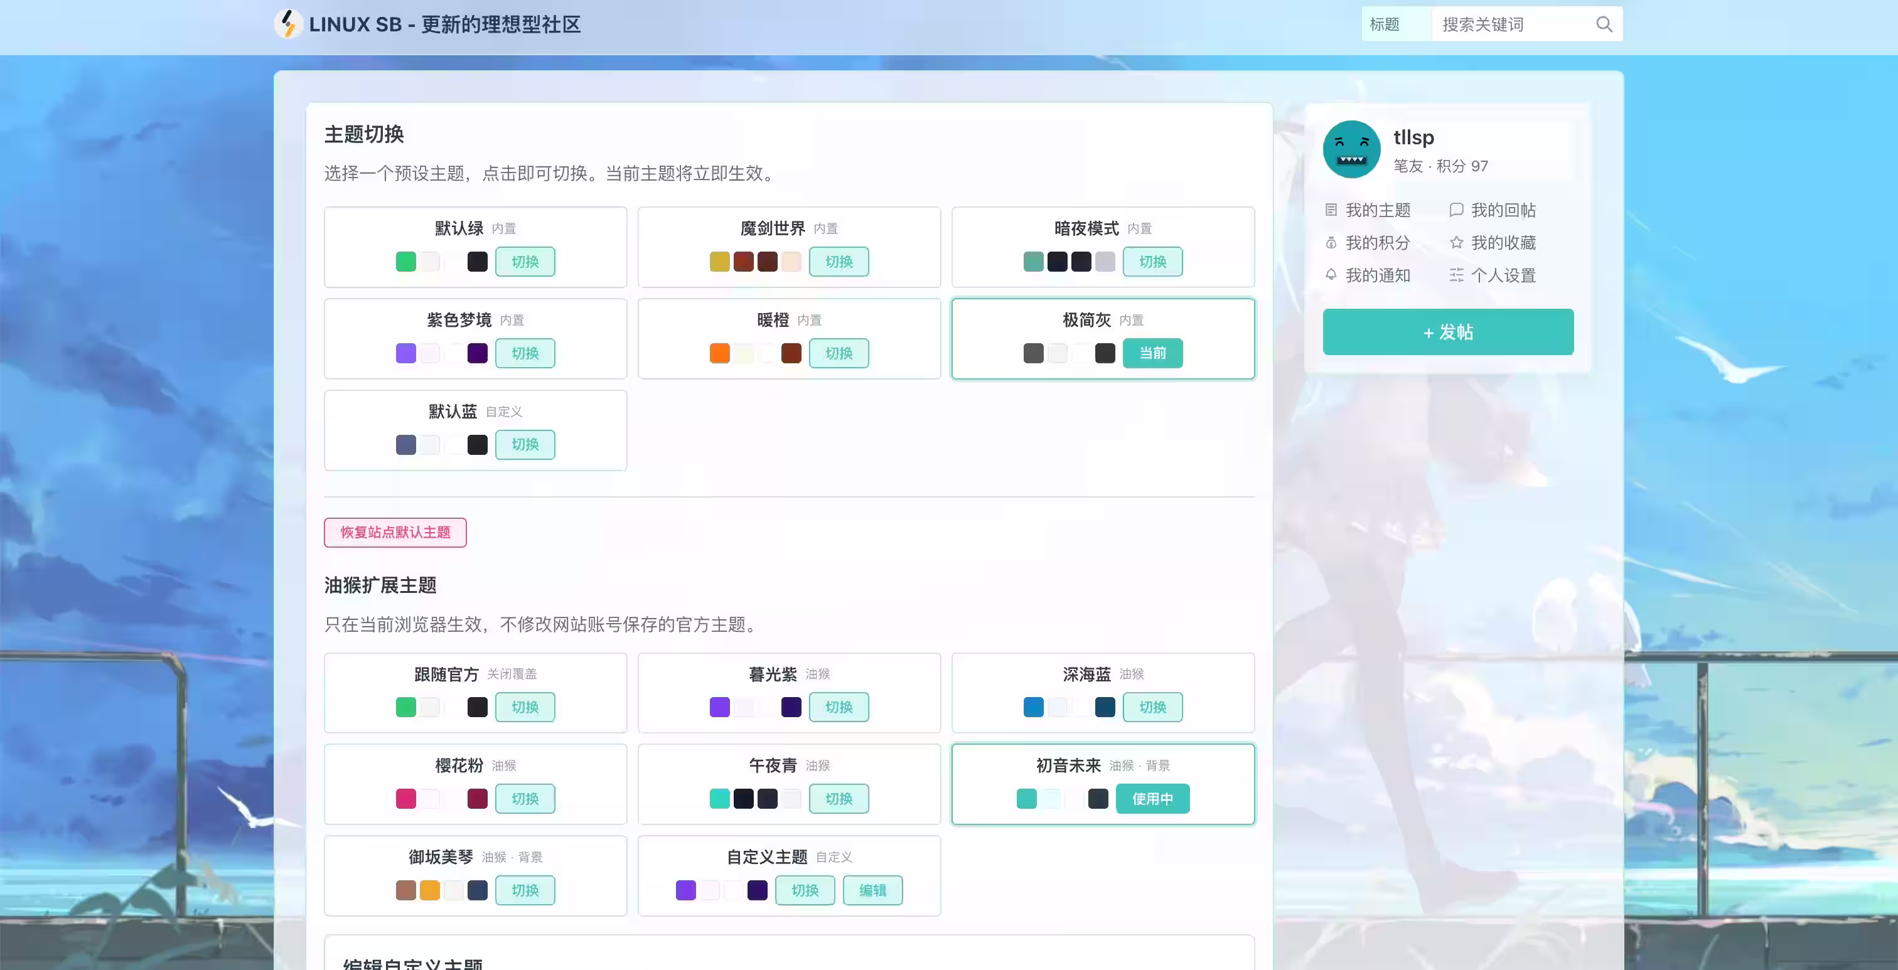Click purple swatch in 自定义主题 card
The image size is (1898, 970).
(685, 890)
